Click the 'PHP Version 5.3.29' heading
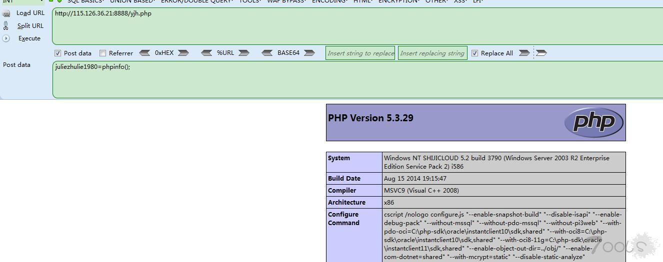Screen dimensions: 663x262 [x=370, y=118]
